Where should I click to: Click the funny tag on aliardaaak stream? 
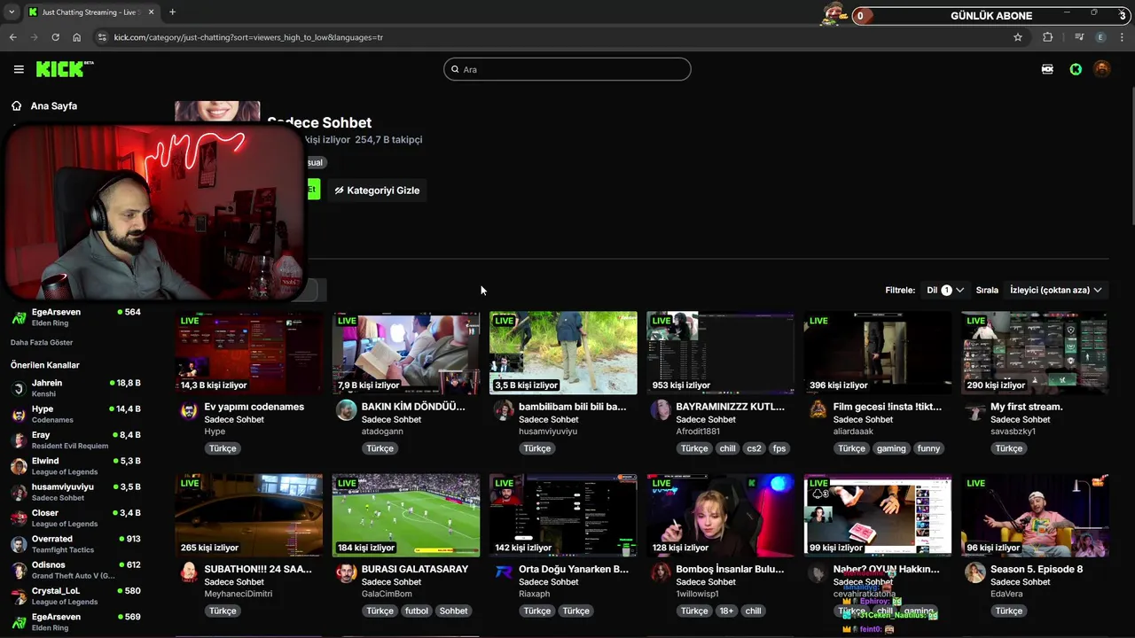pyautogui.click(x=928, y=448)
